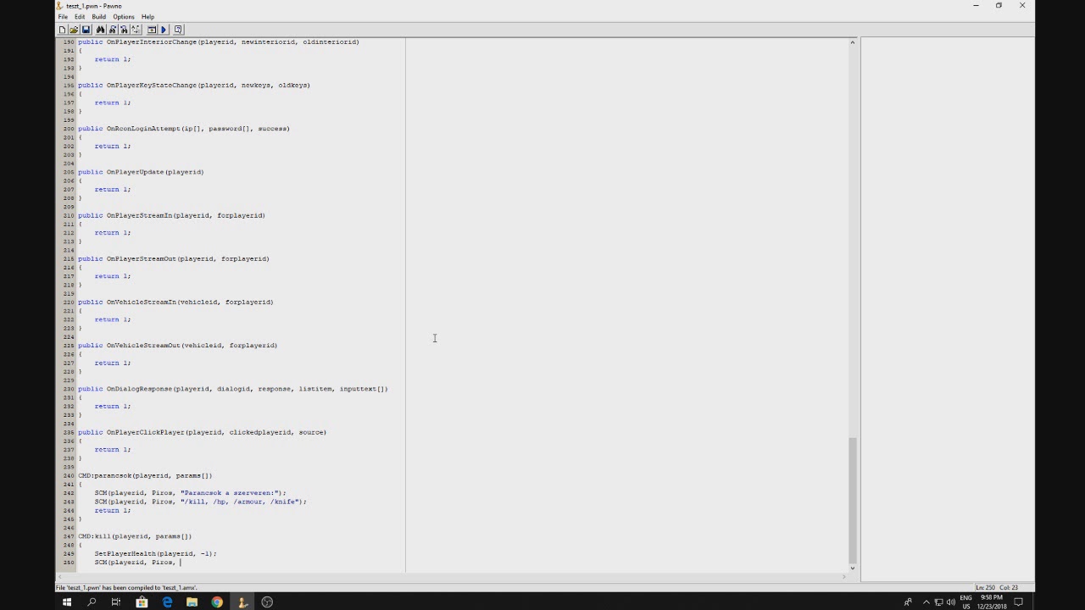Click the compile status message in status bar

click(x=126, y=587)
